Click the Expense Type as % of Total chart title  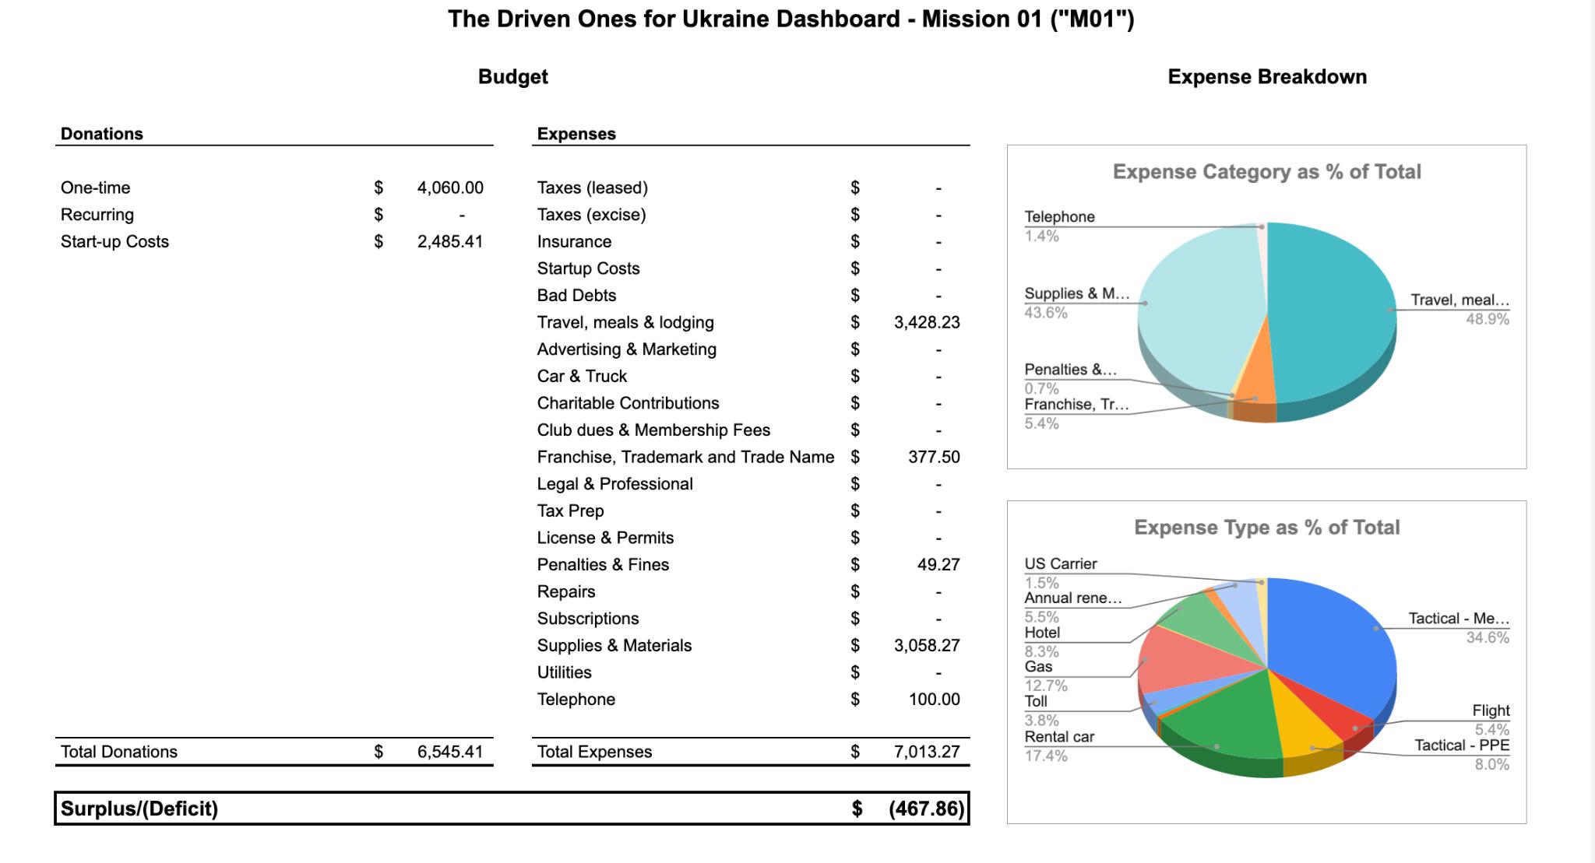pyautogui.click(x=1266, y=528)
